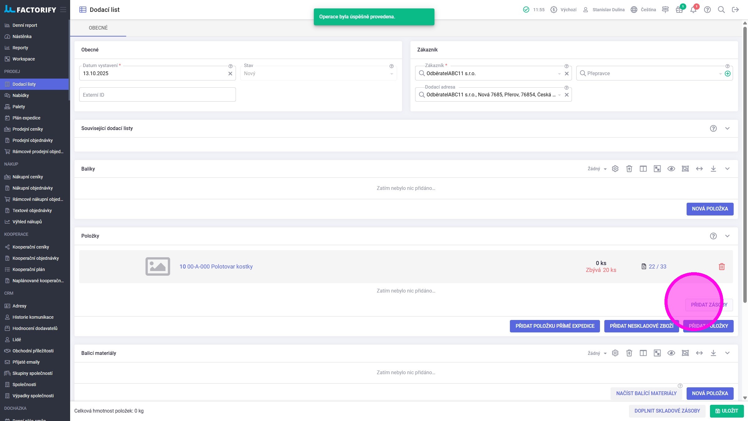Open the Žádný filter dropdown in Balíky

point(597,169)
